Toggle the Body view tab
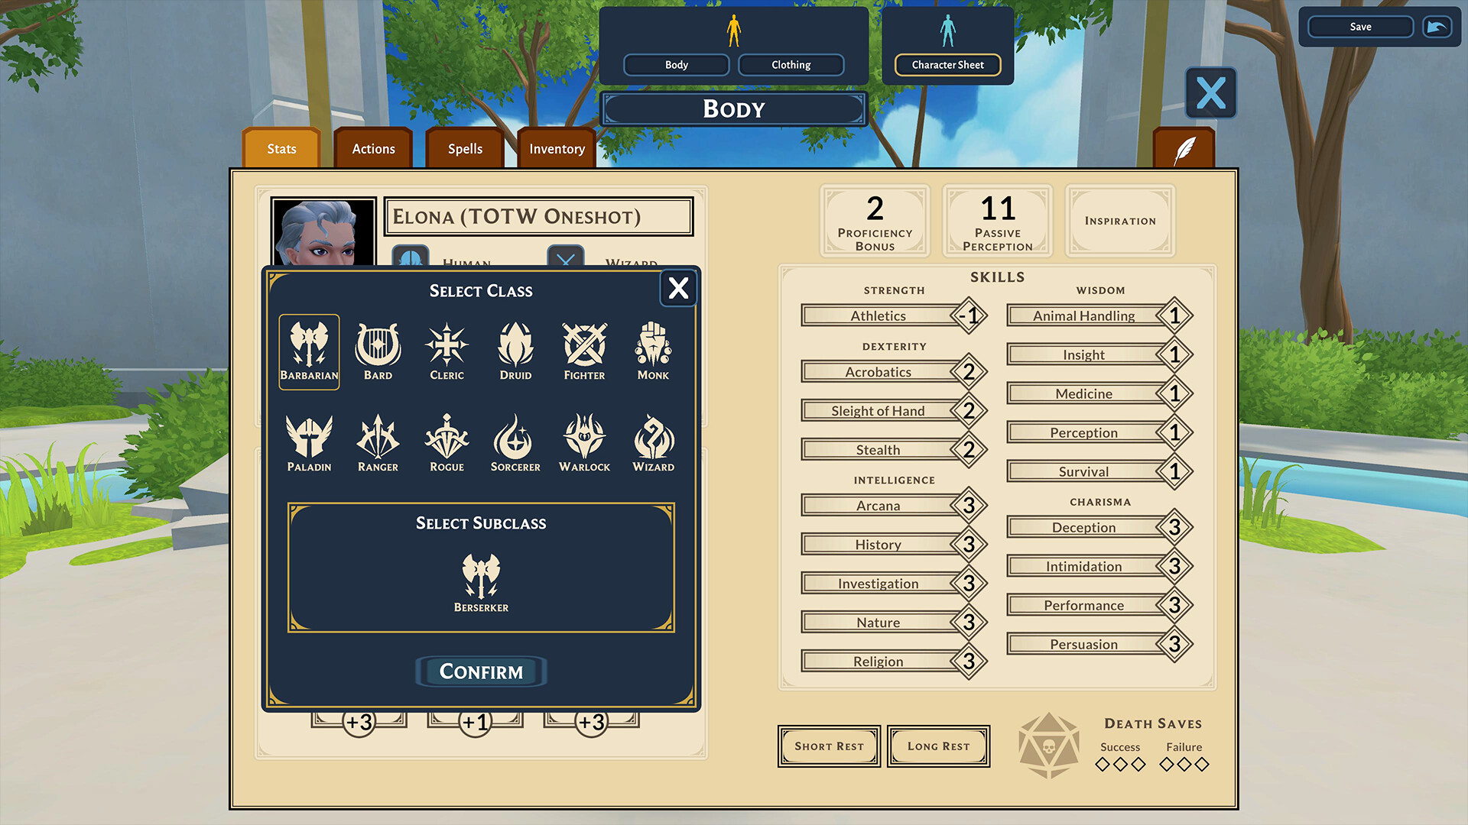Image resolution: width=1468 pixels, height=825 pixels. pyautogui.click(x=677, y=63)
